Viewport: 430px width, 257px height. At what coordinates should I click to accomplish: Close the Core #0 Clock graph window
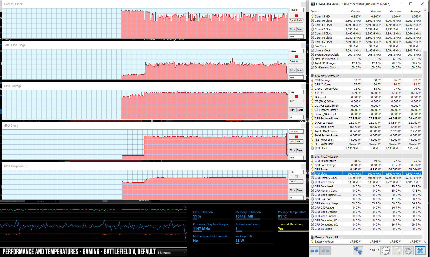point(303,4)
